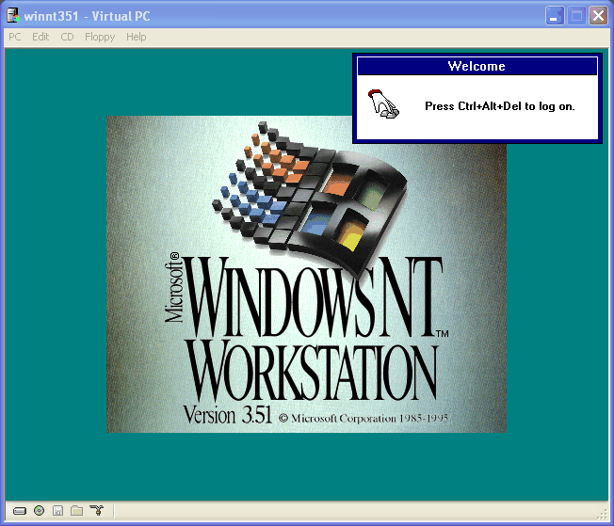Viewport: 614px width, 526px height.
Task: Minimize the Virtual PC window
Action: 555,16
